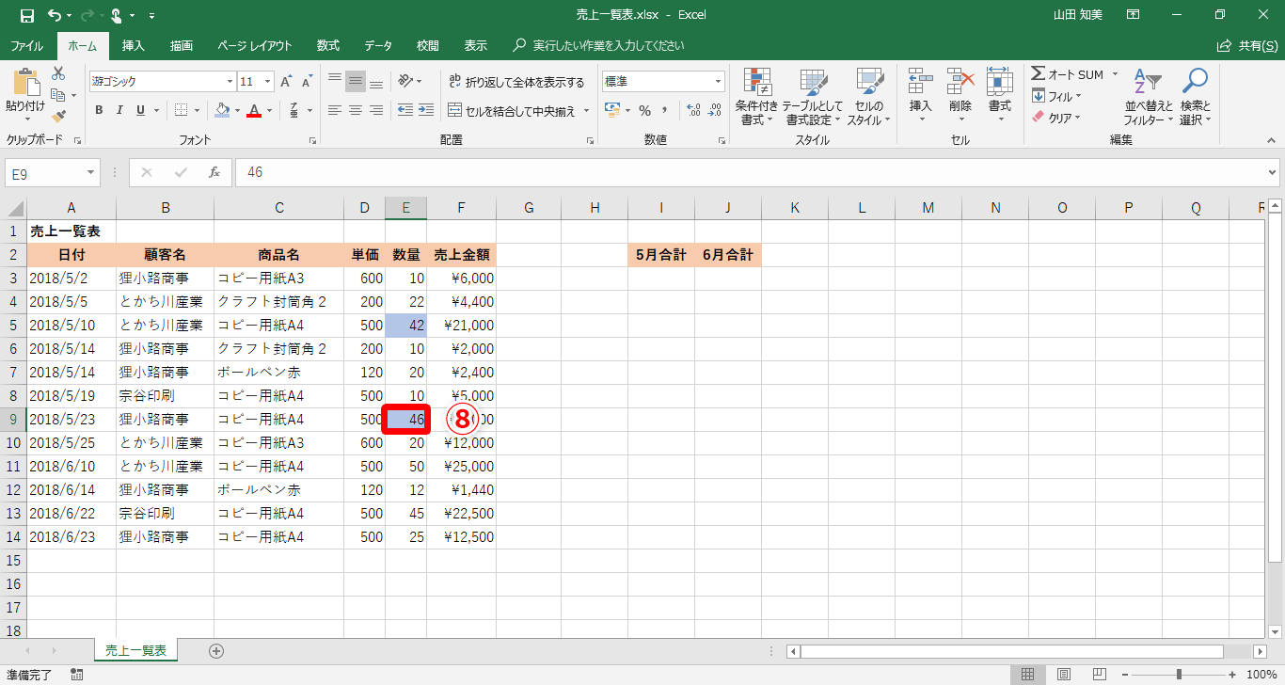
Task: Open the font size dropdown showing 11
Action: coord(267,82)
